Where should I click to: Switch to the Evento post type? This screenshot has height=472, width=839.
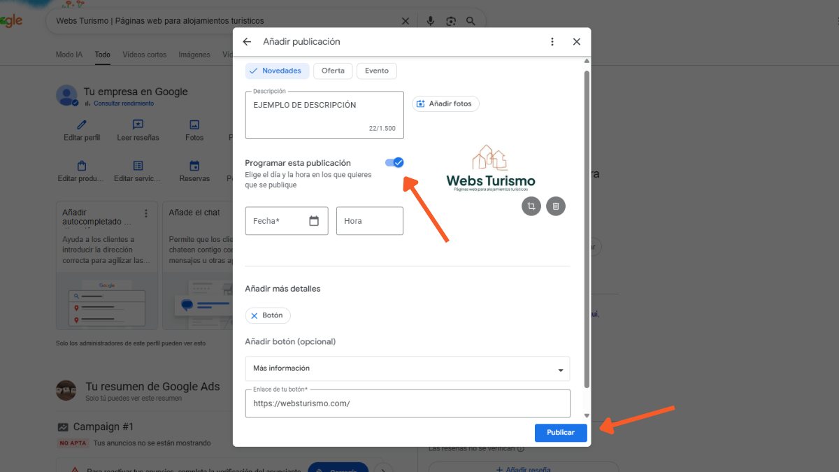pyautogui.click(x=377, y=71)
